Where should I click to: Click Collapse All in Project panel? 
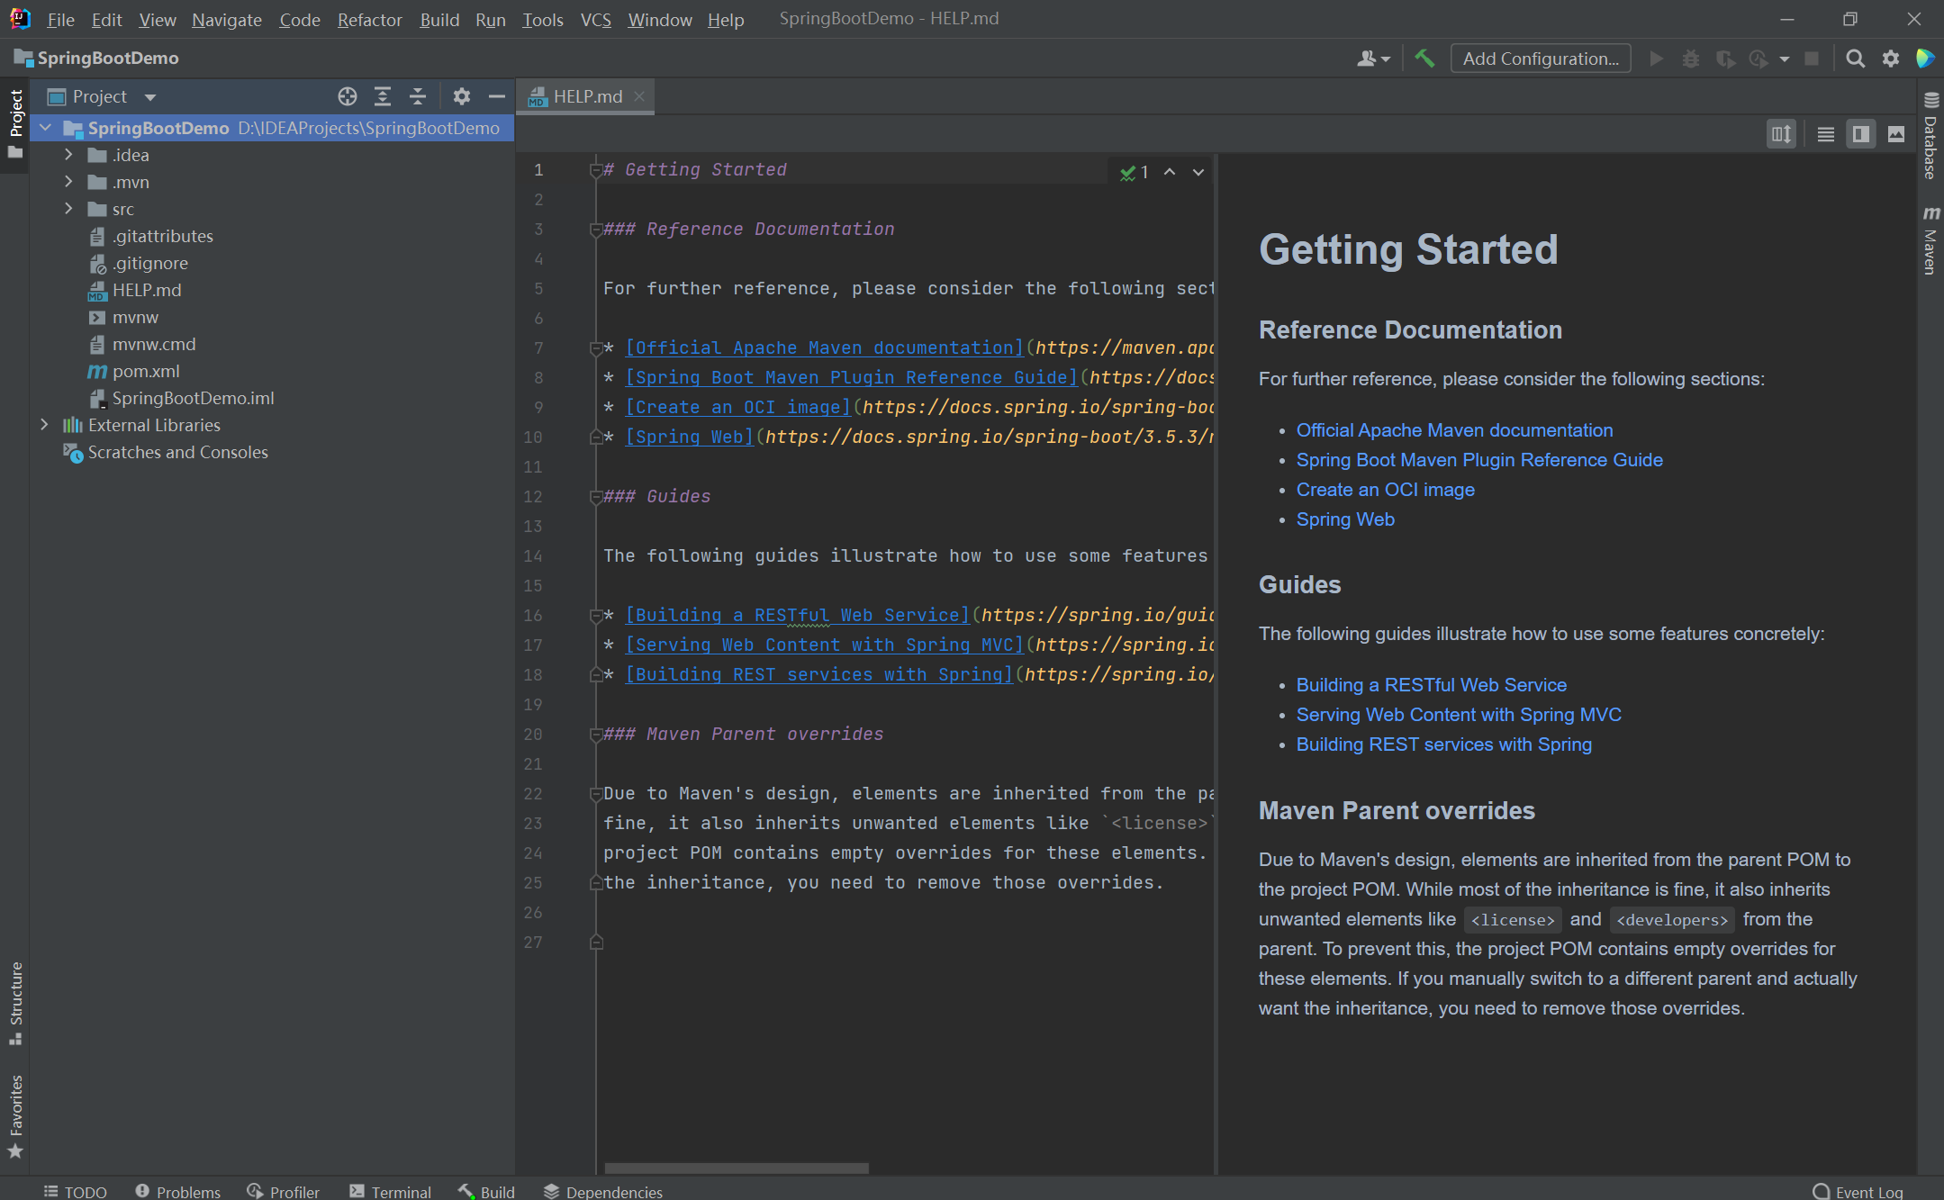418,96
